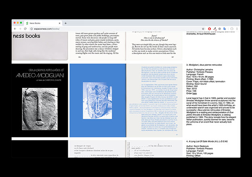Click the browser back arrow
Viewport: 252px width, 177px height.
point(15,29)
